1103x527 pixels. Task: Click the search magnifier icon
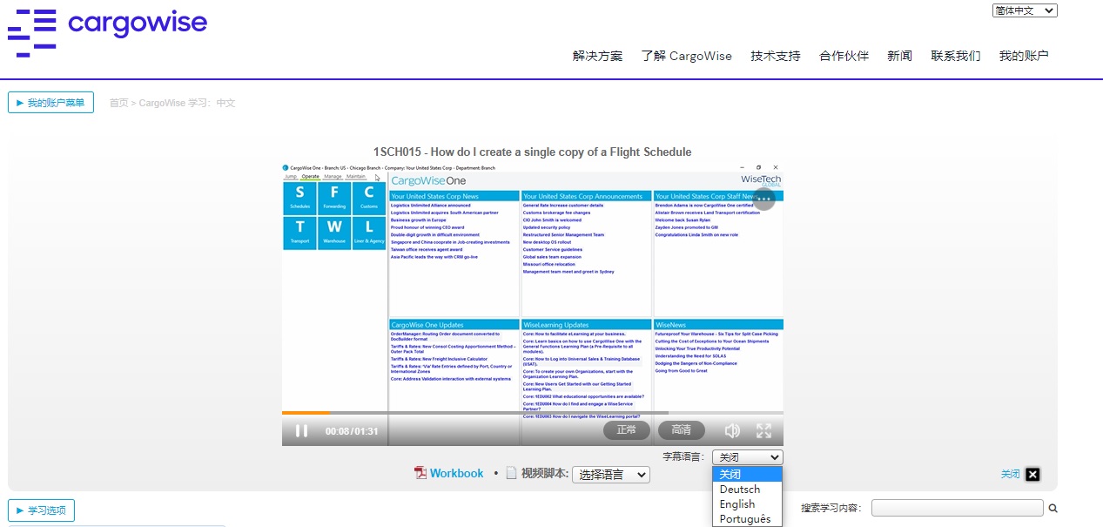[1053, 507]
